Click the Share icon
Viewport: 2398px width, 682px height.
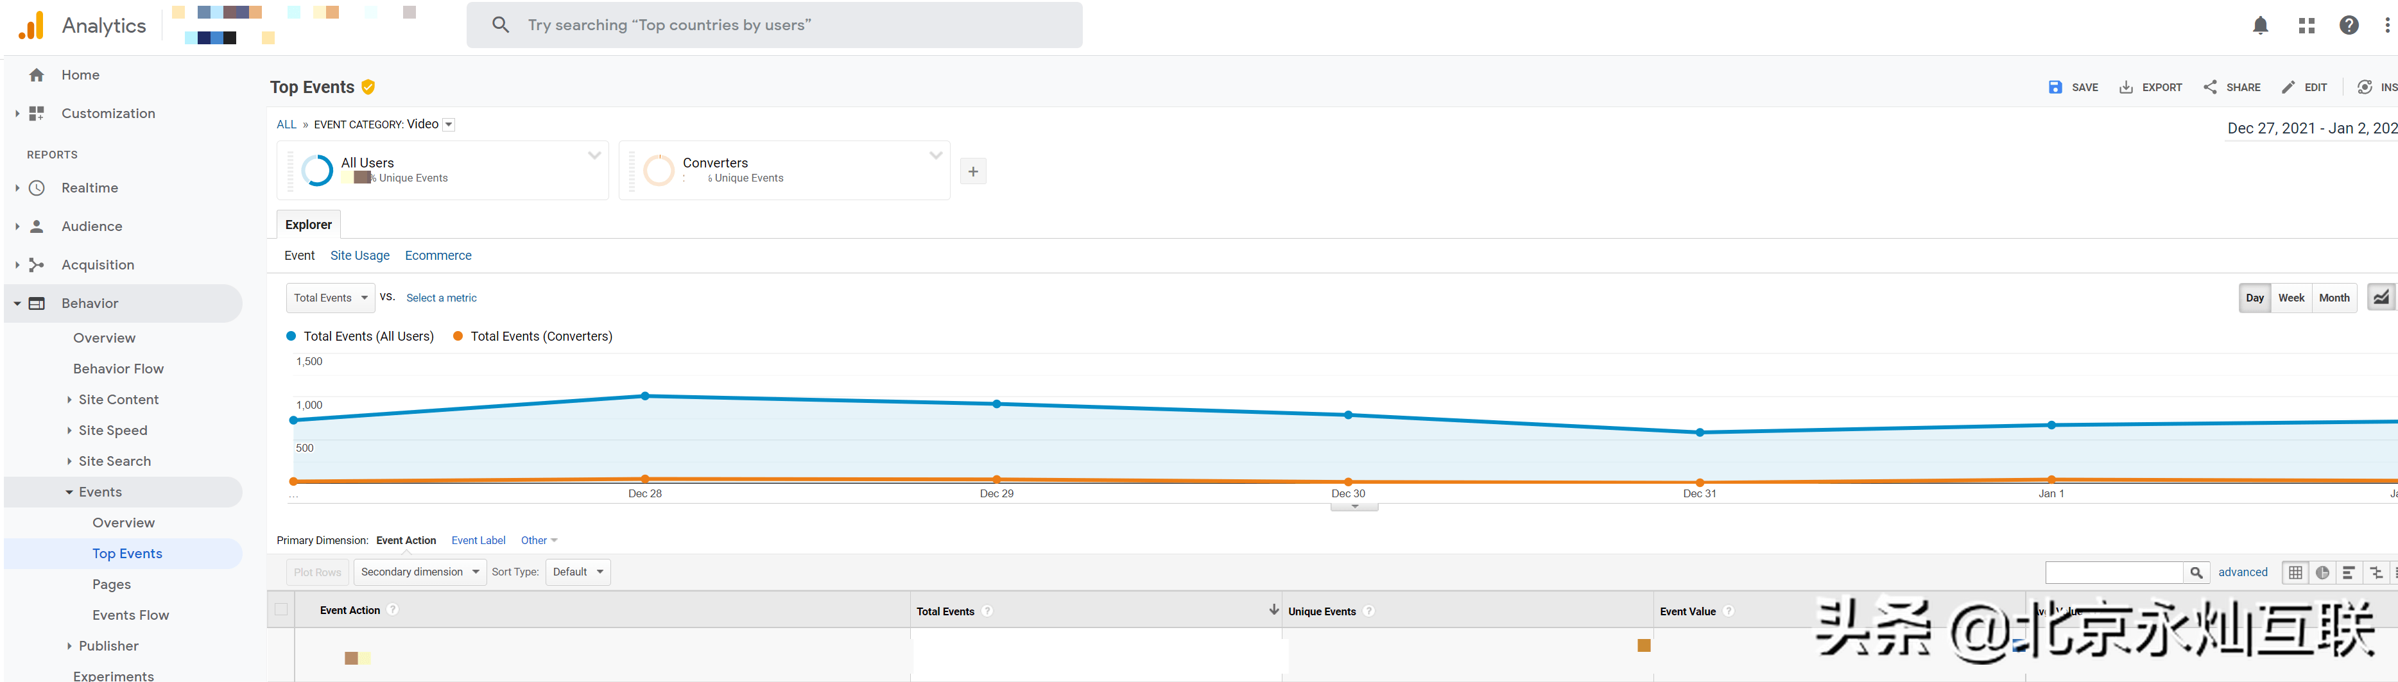click(x=2210, y=87)
